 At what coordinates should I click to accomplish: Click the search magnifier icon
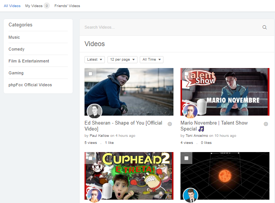(265, 27)
